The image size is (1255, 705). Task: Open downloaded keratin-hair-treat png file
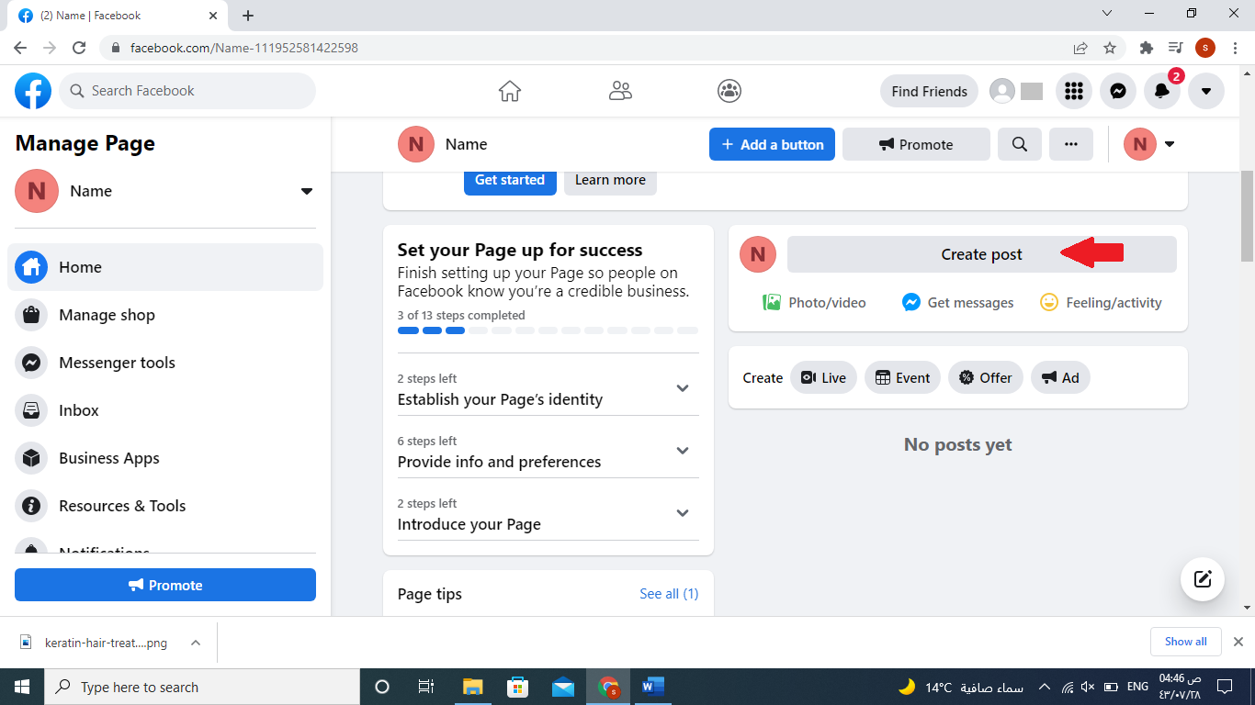coord(95,643)
